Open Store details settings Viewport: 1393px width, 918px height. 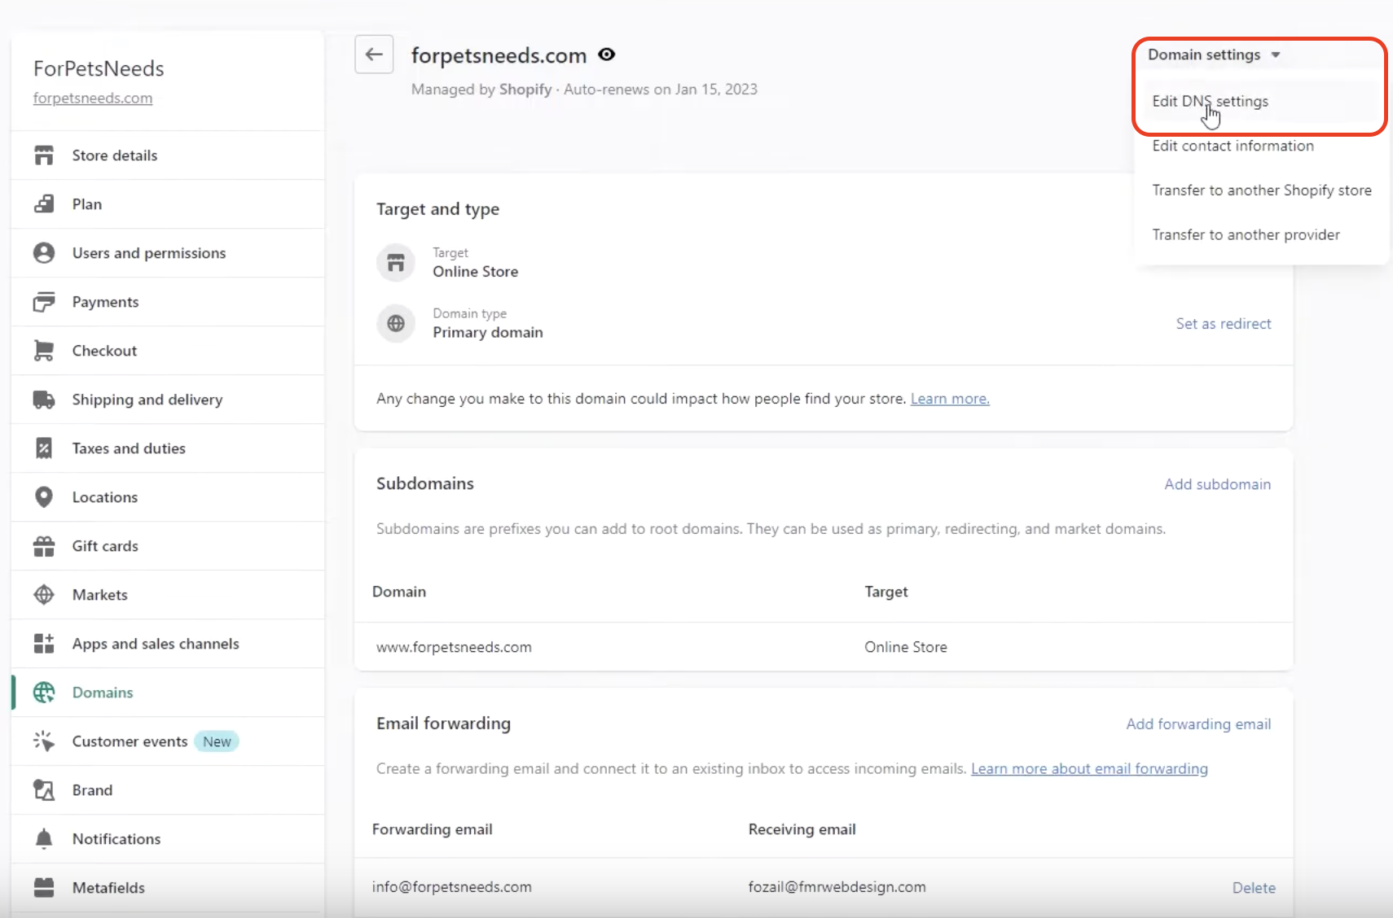coord(168,155)
